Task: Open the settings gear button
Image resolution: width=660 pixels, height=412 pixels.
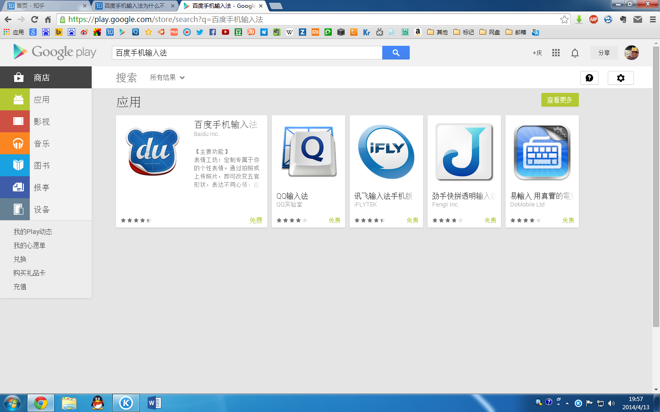Action: coord(621,78)
